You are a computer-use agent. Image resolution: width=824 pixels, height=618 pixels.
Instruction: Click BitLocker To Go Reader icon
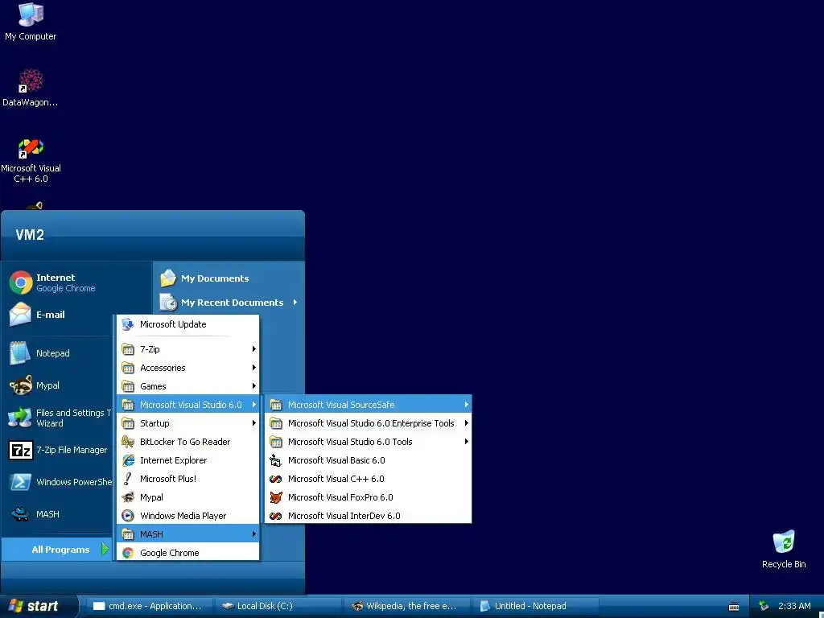[x=128, y=442]
